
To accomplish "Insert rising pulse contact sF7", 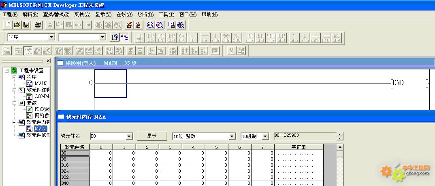I will tap(249, 38).
